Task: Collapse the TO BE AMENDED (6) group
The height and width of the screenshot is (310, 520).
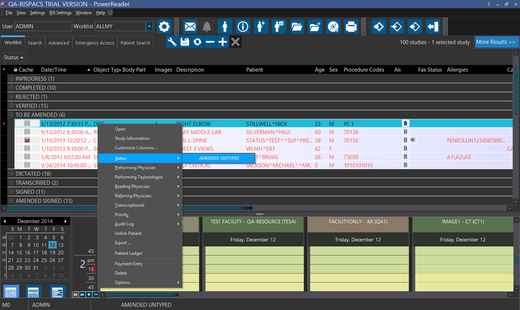Action: pos(11,115)
